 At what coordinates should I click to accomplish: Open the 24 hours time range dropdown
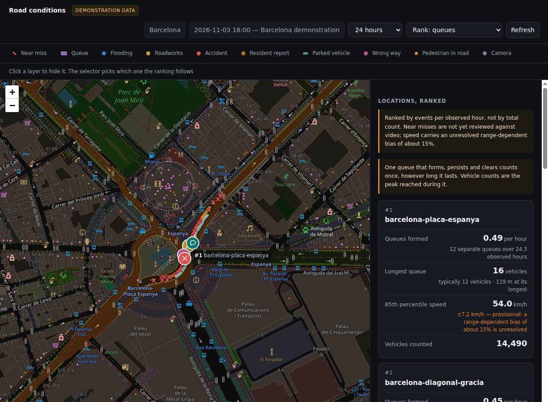tap(375, 30)
